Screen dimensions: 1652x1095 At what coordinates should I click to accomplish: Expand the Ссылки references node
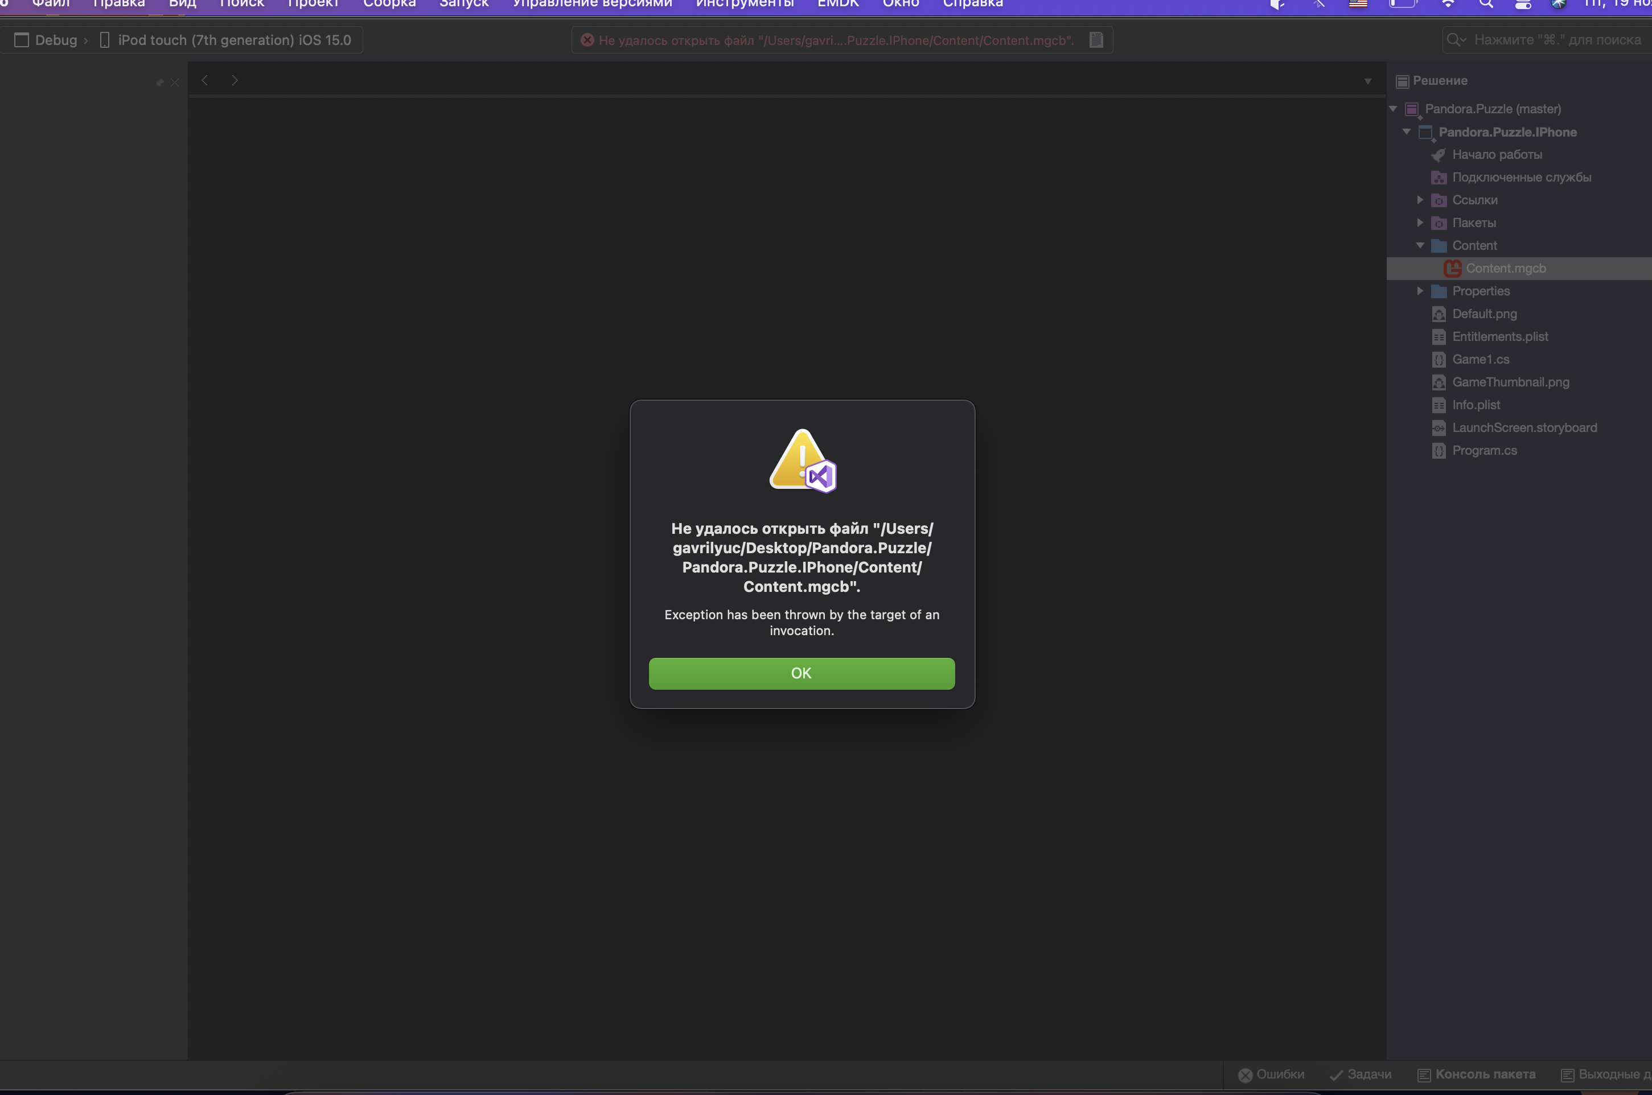1420,200
